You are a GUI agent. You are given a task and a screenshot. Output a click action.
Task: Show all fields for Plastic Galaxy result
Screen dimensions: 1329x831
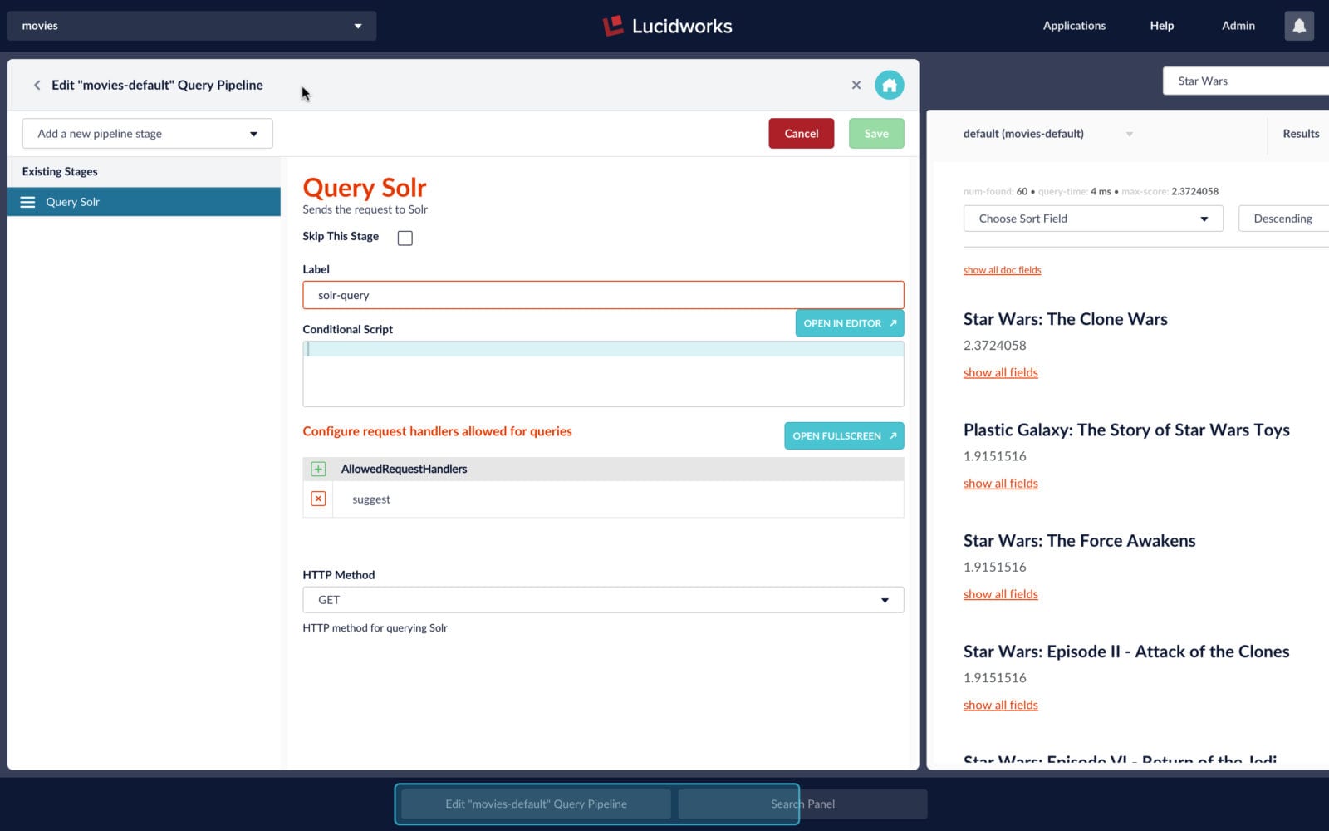coord(1001,483)
